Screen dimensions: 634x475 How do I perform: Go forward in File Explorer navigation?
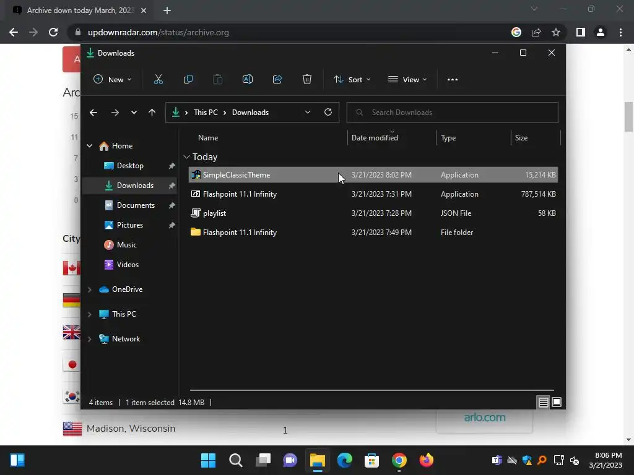115,113
